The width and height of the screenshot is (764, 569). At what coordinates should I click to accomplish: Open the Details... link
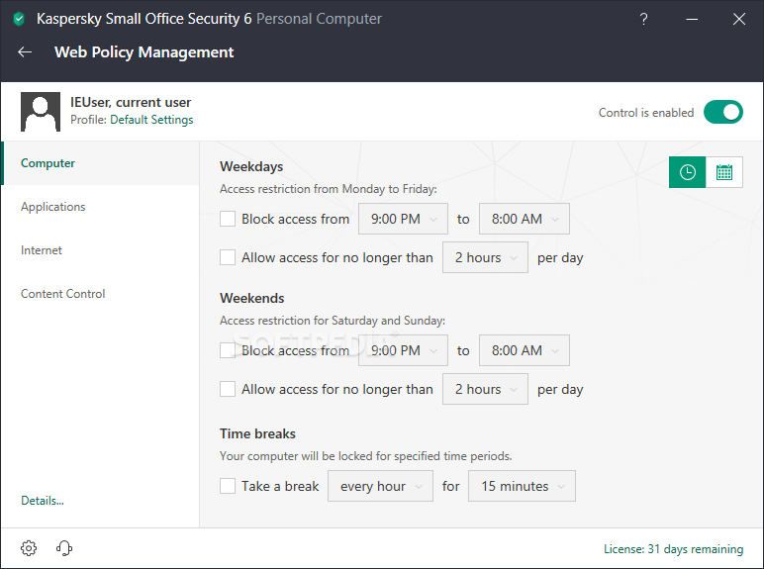[x=43, y=501]
